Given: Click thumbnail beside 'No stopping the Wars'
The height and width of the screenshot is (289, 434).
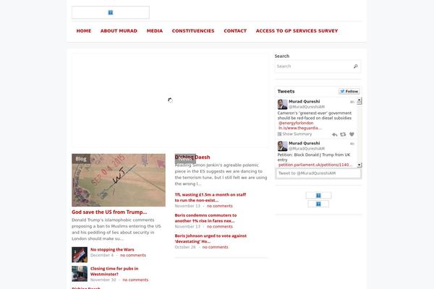Looking at the screenshot, I should pyautogui.click(x=80, y=255).
